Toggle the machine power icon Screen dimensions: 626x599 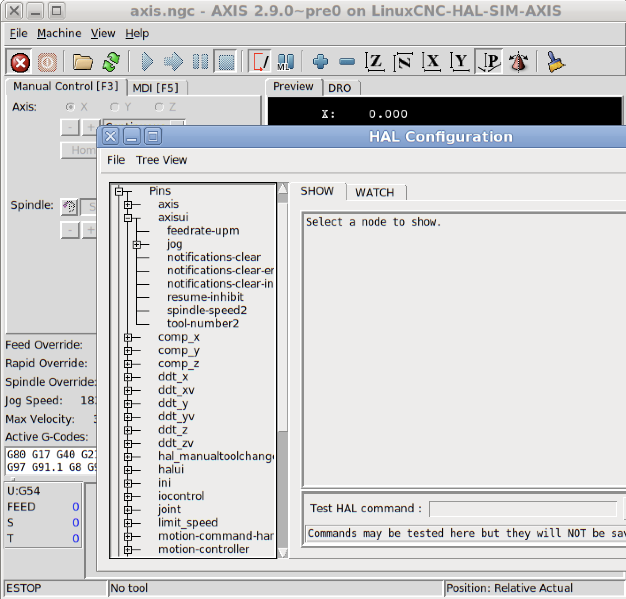[x=47, y=61]
